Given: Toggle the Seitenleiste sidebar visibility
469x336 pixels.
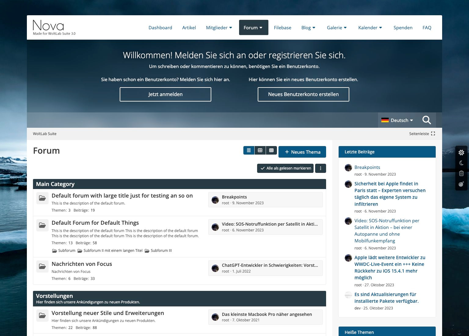Looking at the screenshot, I should click(x=422, y=134).
